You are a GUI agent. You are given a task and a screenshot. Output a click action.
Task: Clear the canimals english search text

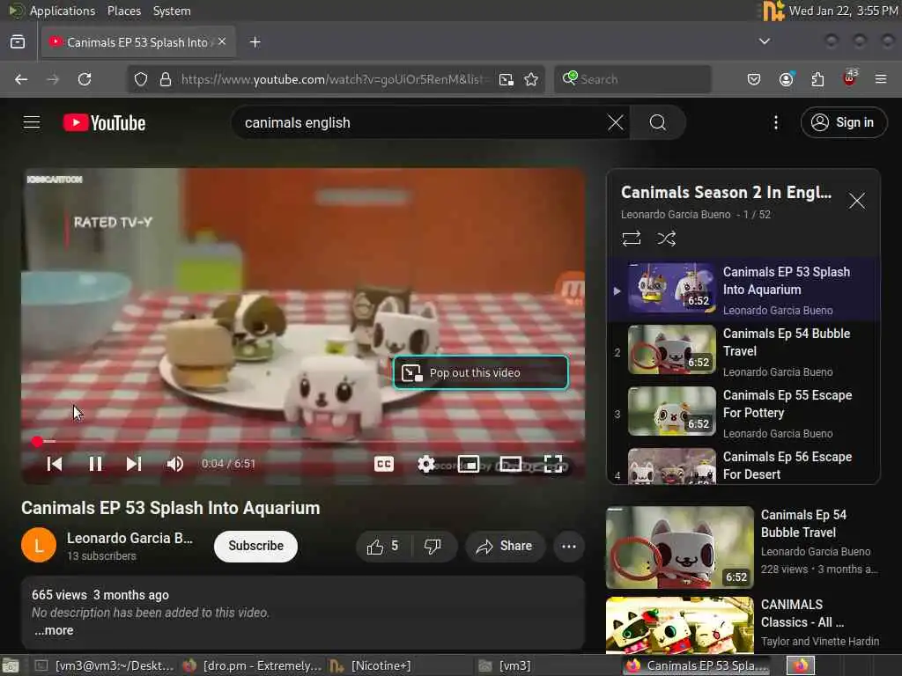coord(615,122)
